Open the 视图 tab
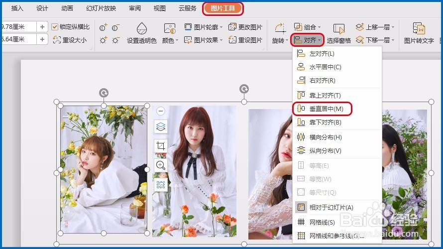Screen dimensions: 443x249 (160, 8)
